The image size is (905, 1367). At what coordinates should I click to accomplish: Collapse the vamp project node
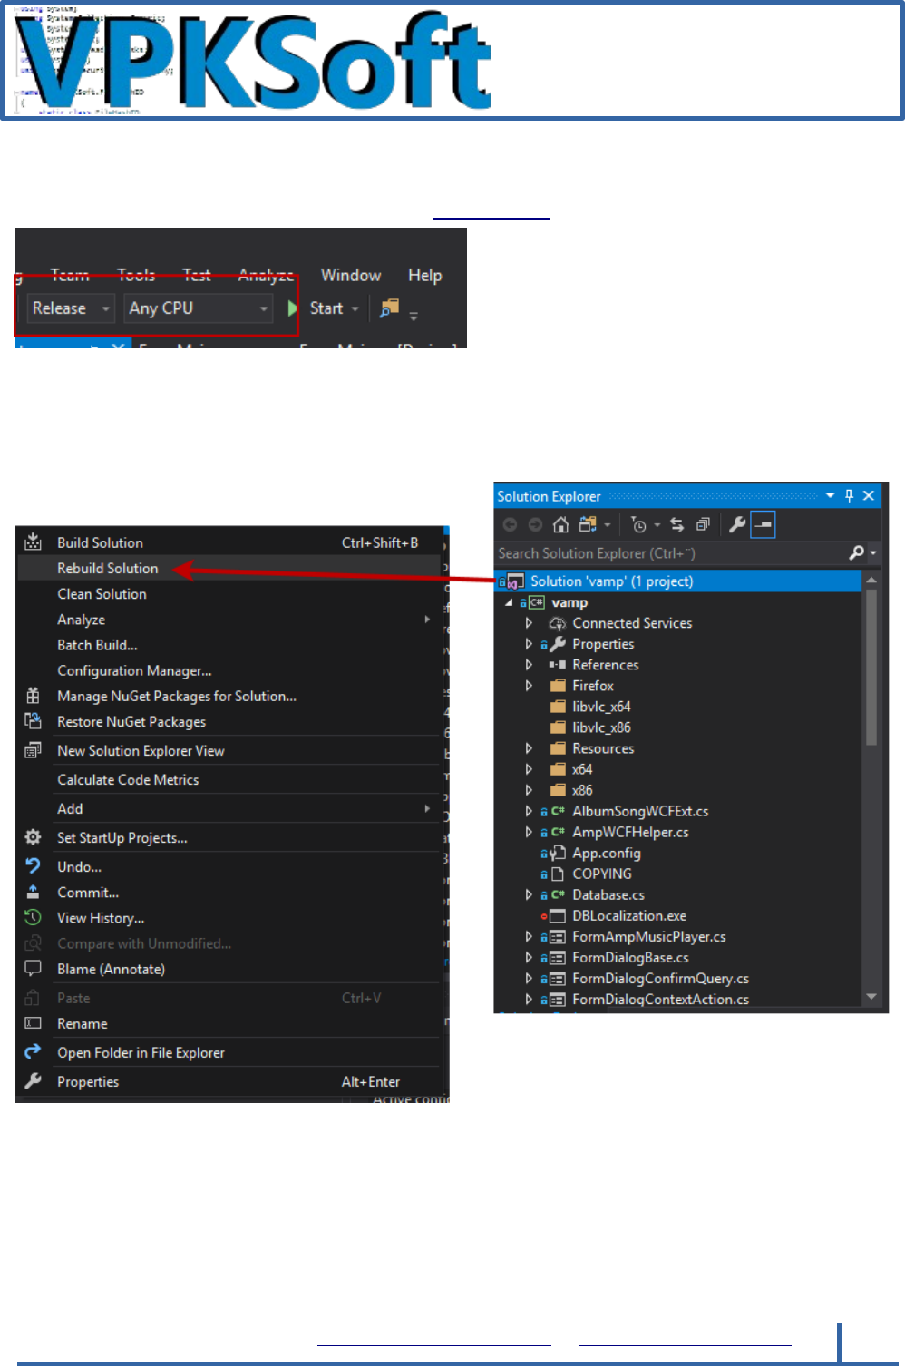point(509,602)
